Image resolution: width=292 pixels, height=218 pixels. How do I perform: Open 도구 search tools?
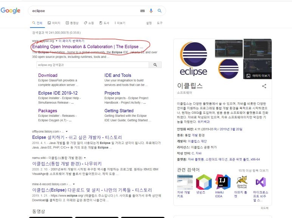click(159, 23)
